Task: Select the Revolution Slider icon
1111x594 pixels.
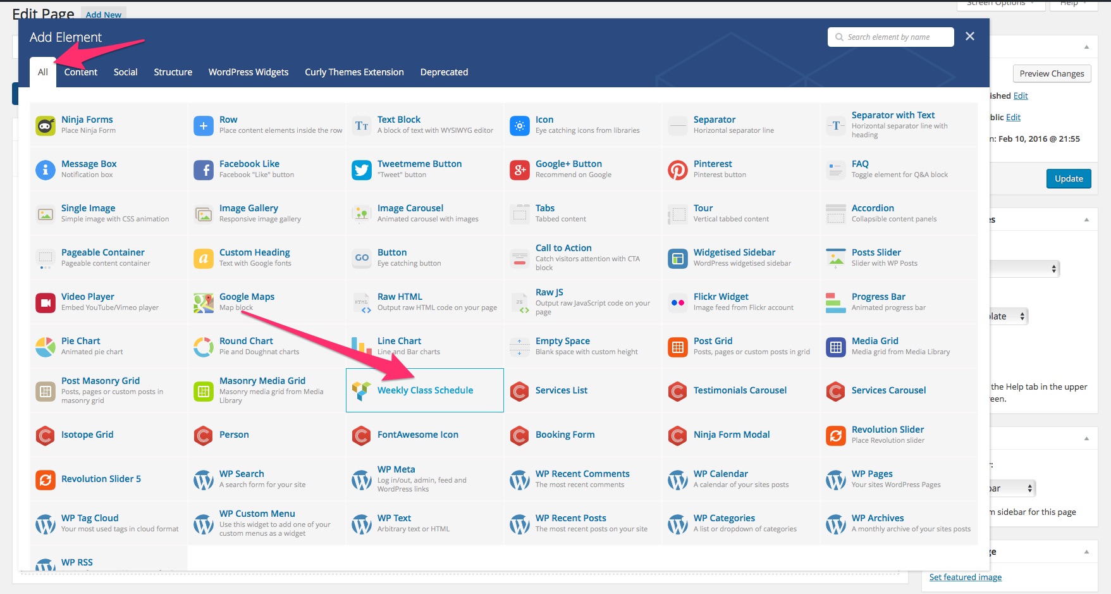Action: [x=836, y=436]
